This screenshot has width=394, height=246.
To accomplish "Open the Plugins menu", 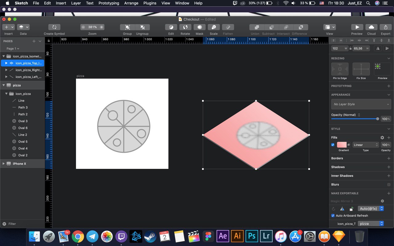I will point(150,3).
